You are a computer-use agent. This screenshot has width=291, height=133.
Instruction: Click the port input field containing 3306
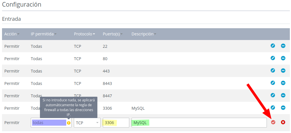[x=116, y=123]
